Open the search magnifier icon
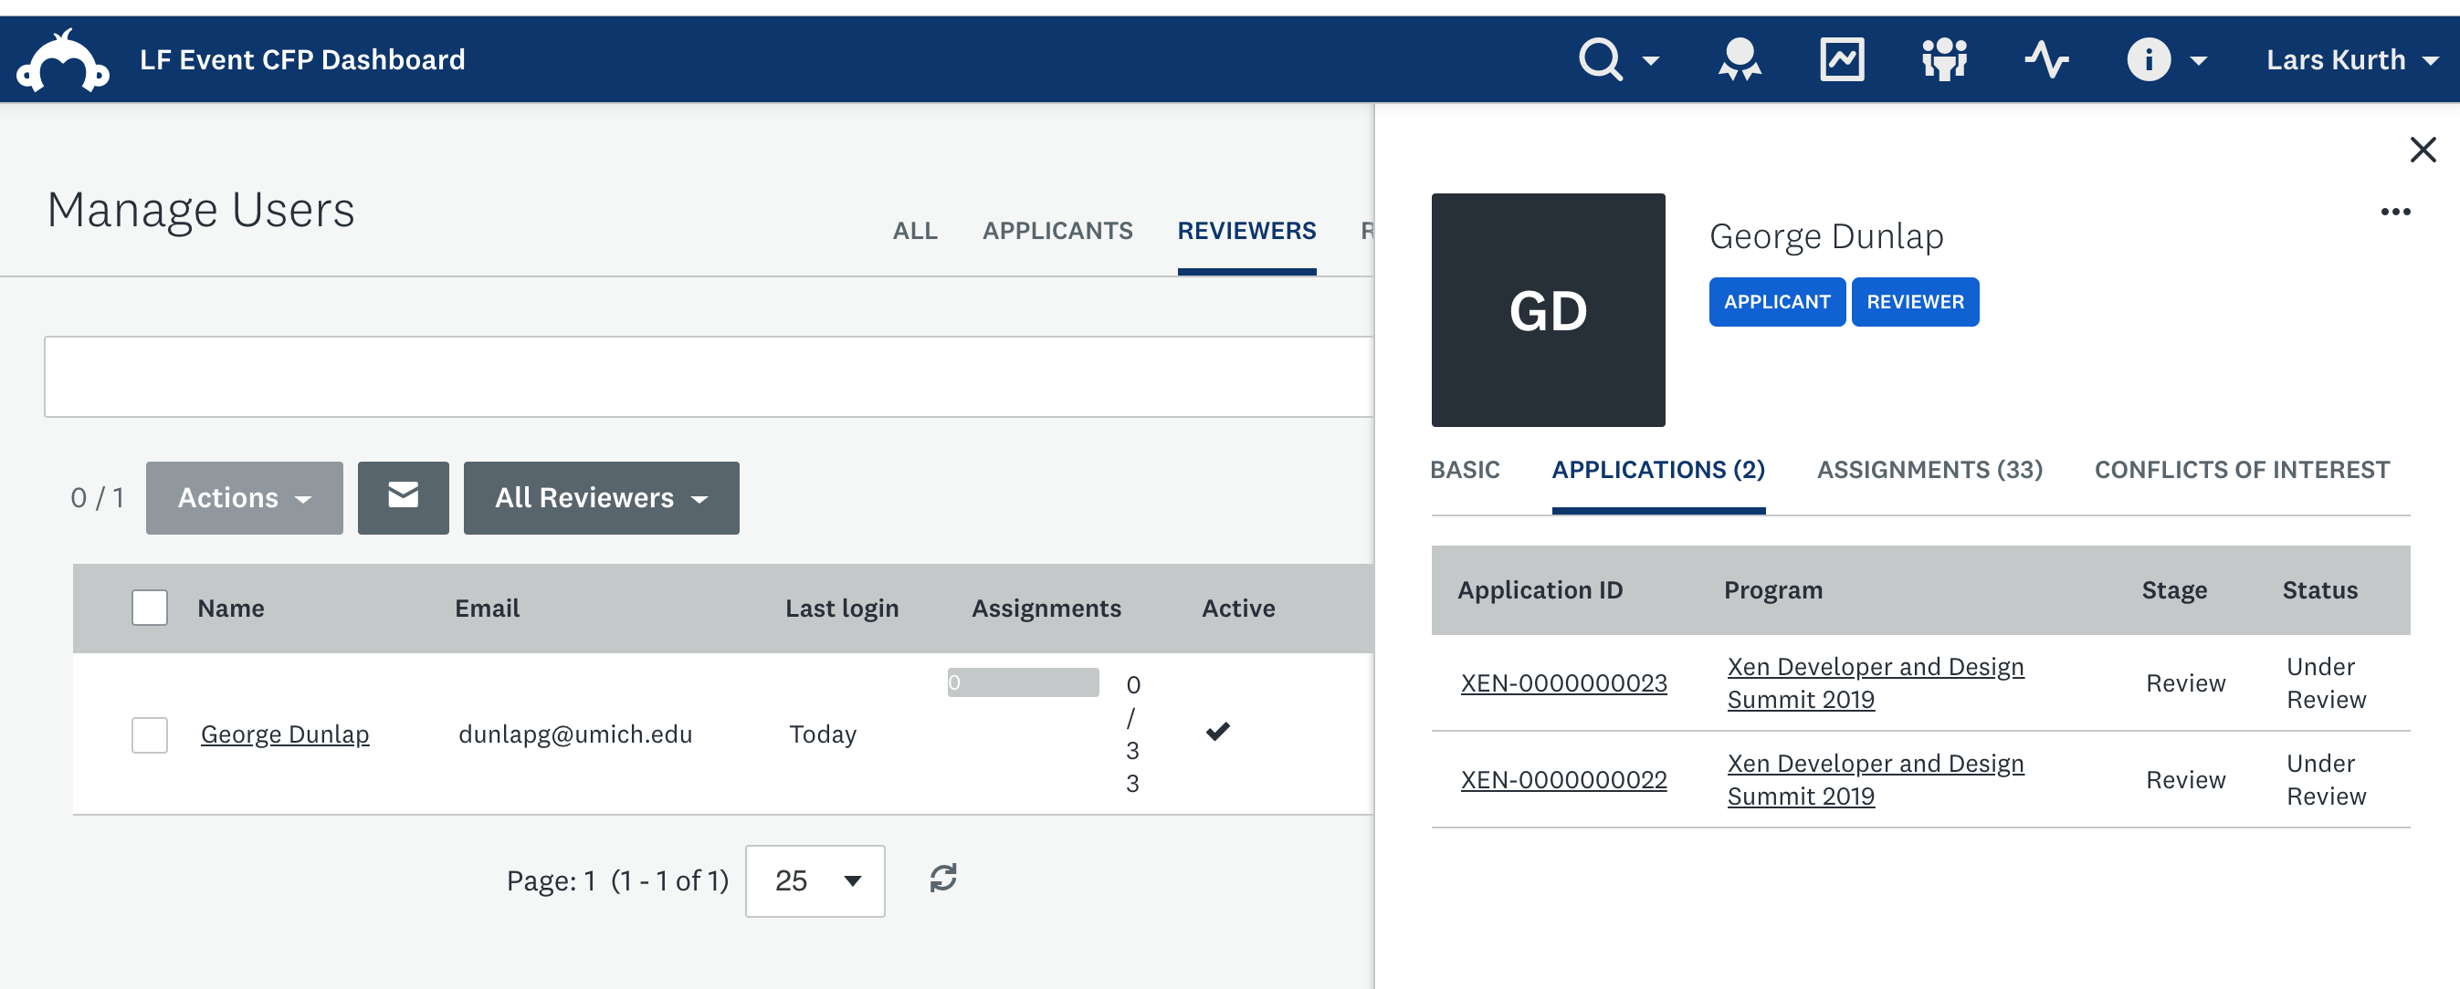 (x=1600, y=60)
